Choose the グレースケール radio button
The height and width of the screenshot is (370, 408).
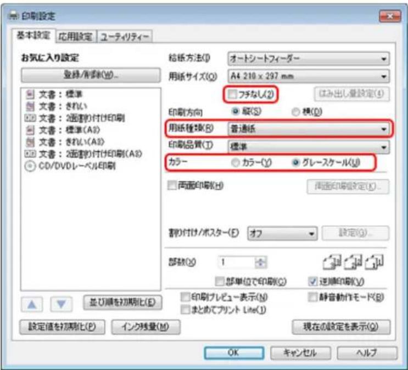point(295,163)
